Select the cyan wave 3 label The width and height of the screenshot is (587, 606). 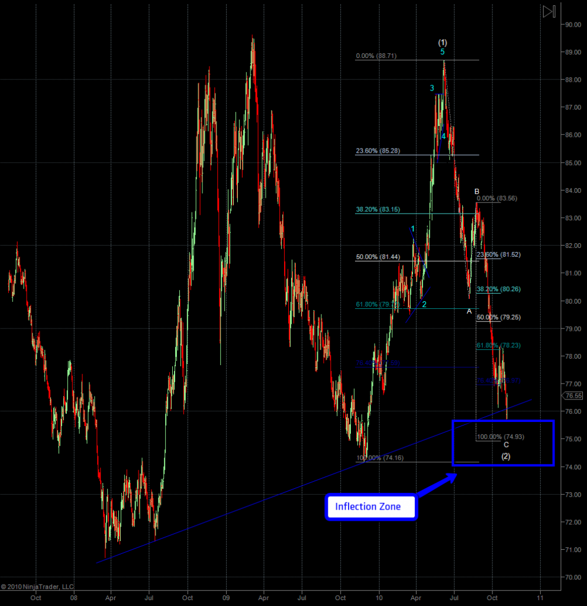(x=432, y=88)
